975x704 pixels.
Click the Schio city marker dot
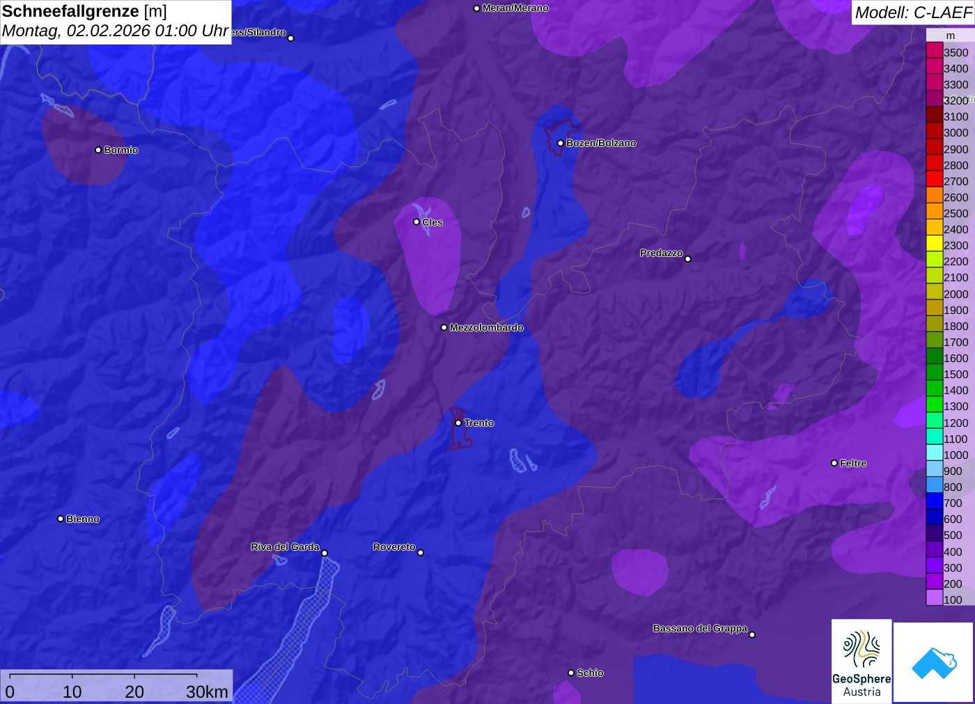pyautogui.click(x=571, y=673)
